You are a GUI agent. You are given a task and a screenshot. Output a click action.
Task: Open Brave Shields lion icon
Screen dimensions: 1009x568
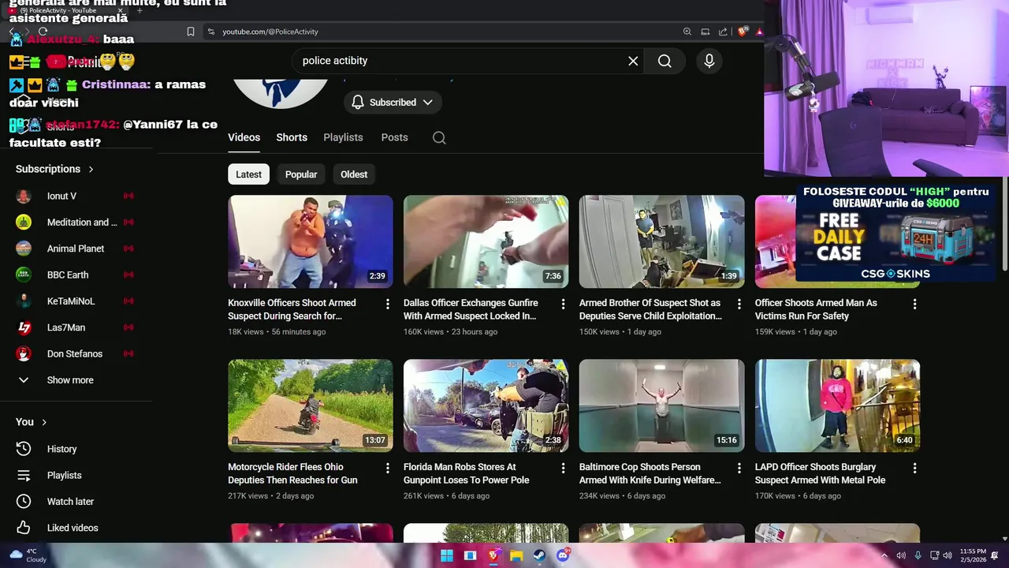click(x=743, y=32)
